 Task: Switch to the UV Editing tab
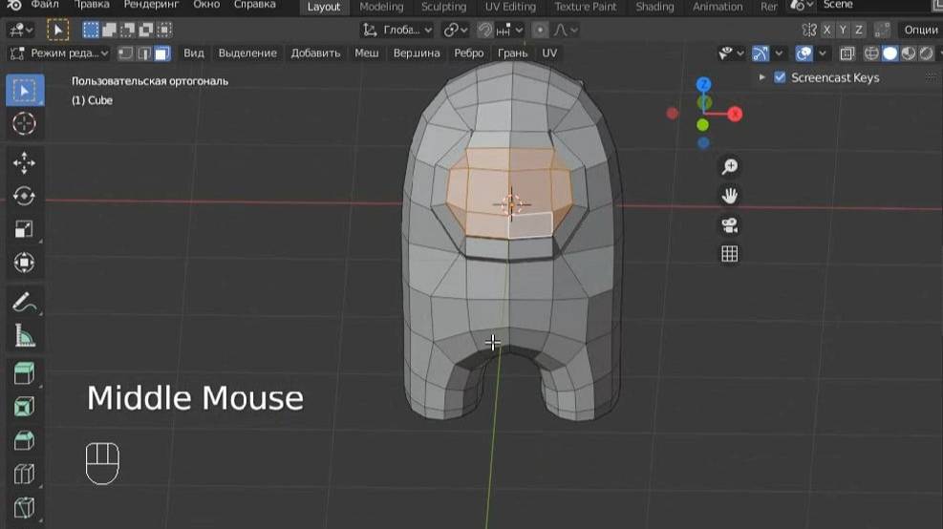point(510,7)
